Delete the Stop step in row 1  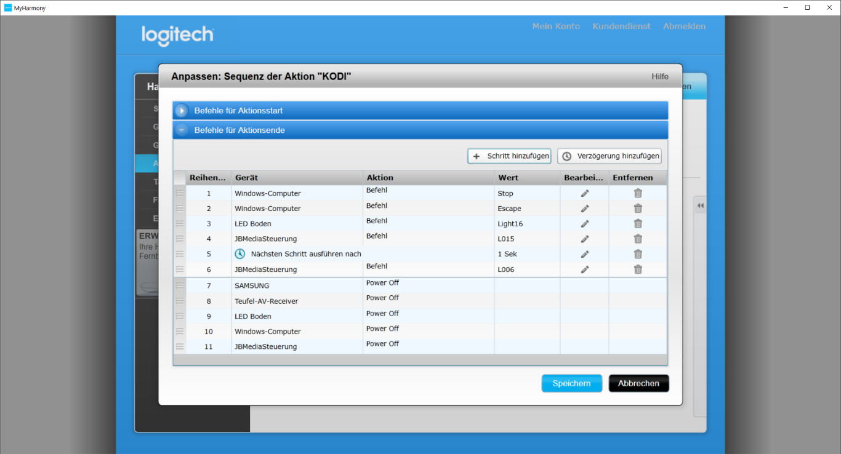coord(638,193)
